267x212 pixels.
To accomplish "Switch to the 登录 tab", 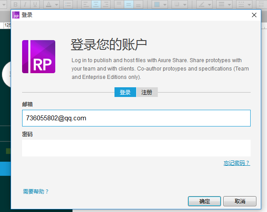I will click(x=125, y=92).
